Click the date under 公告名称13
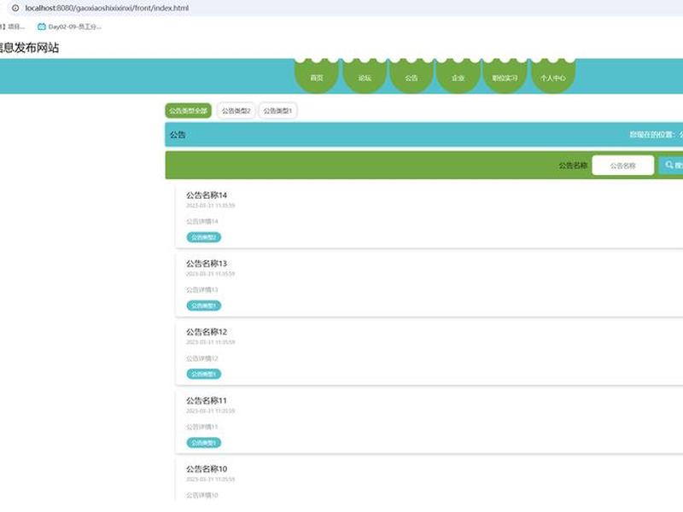 point(210,274)
